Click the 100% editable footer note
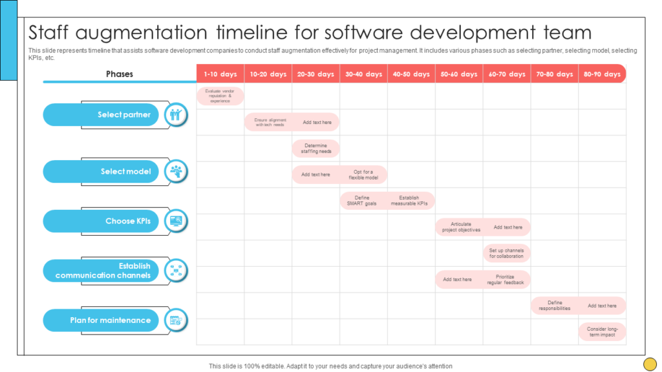662x372 pixels. (x=330, y=366)
